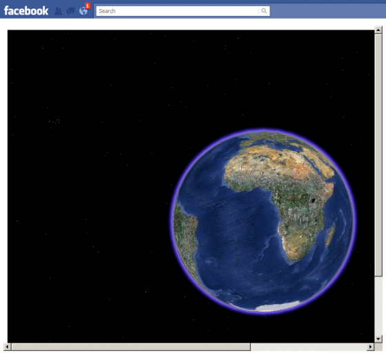Open the friend requests icon
Viewport: 386px width, 353px height.
coord(58,11)
